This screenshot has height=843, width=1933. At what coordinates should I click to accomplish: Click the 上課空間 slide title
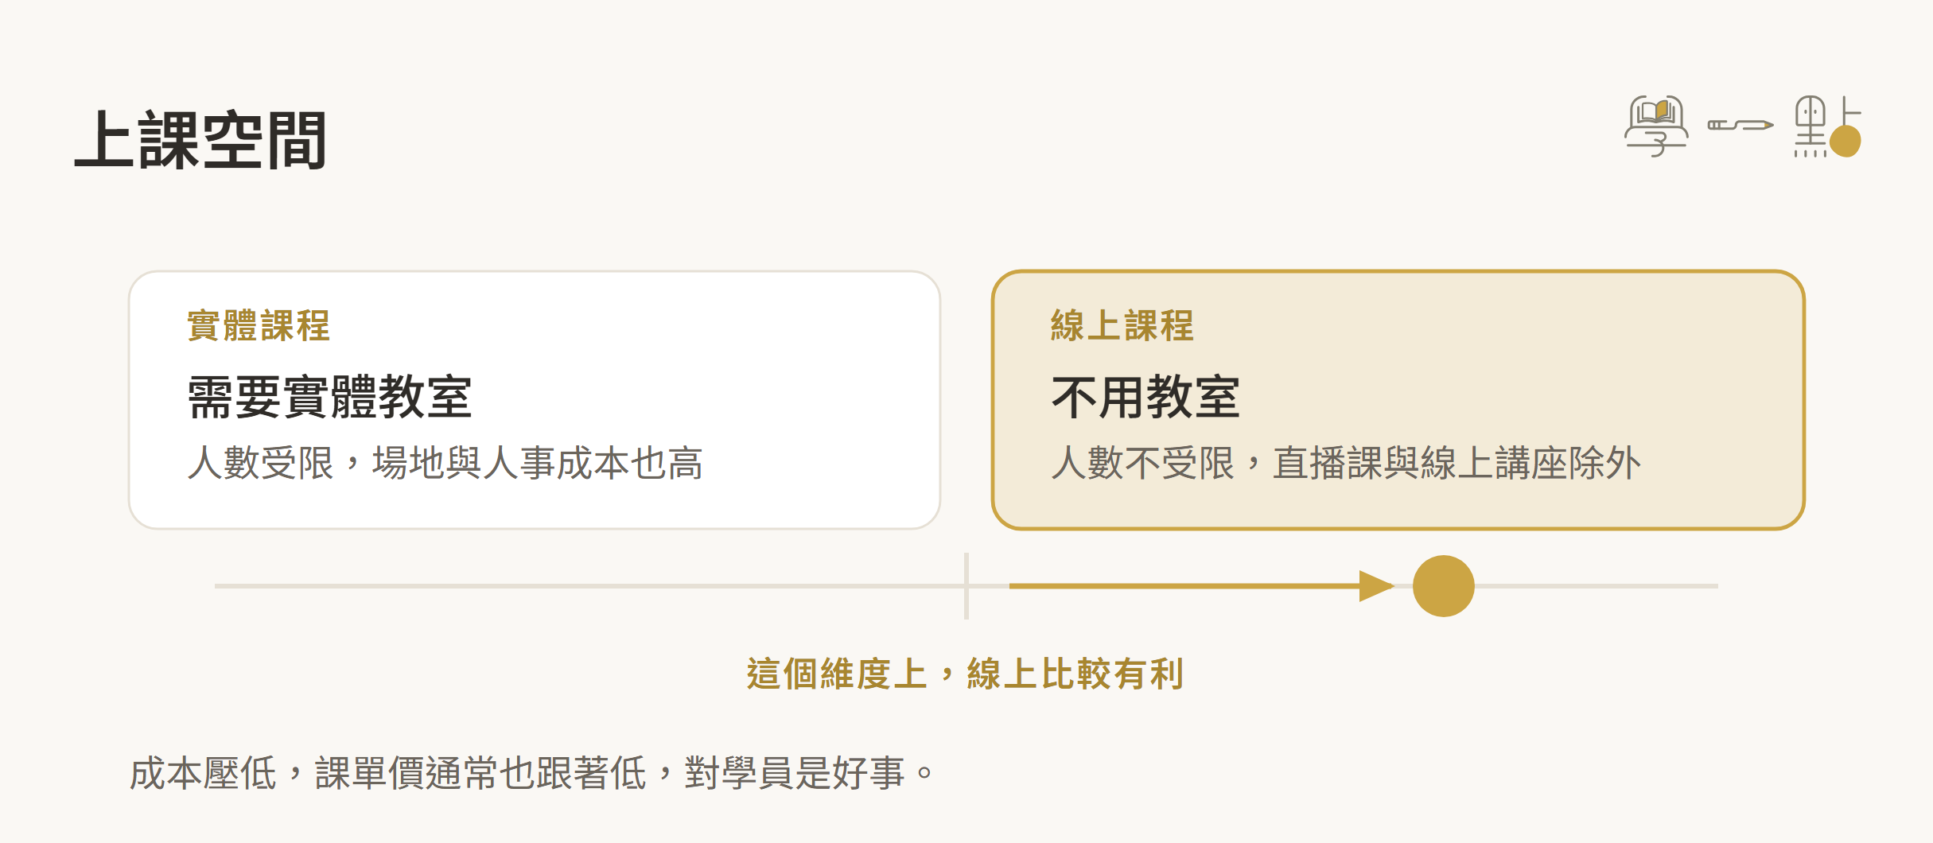(x=200, y=141)
